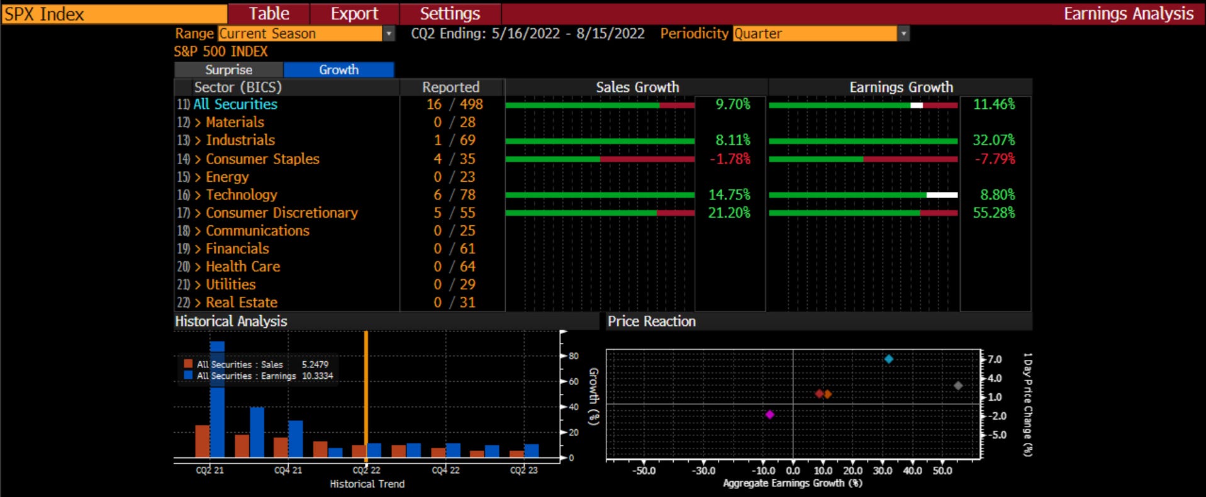Screen dimensions: 1206x497
Task: Click the orange diamond in Price Reaction
Action: click(828, 394)
